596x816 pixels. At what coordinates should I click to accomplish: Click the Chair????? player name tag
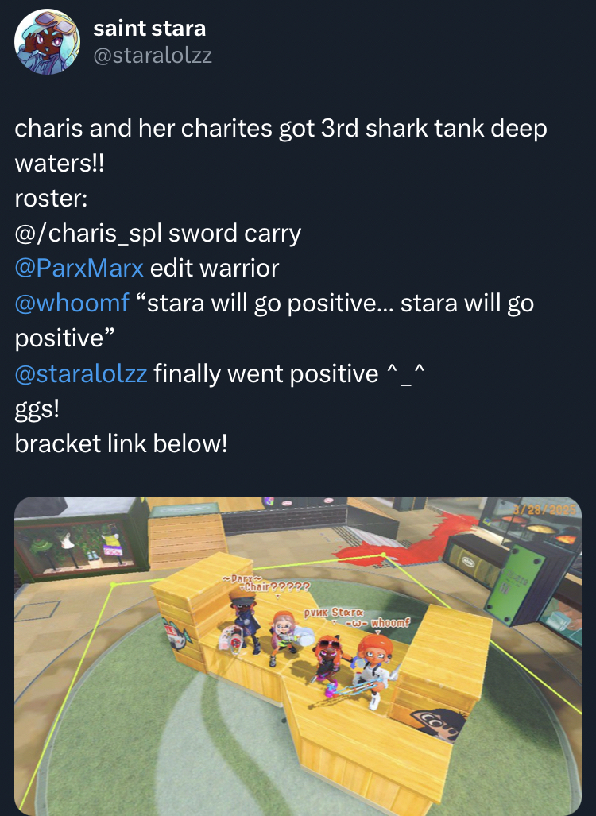277,586
